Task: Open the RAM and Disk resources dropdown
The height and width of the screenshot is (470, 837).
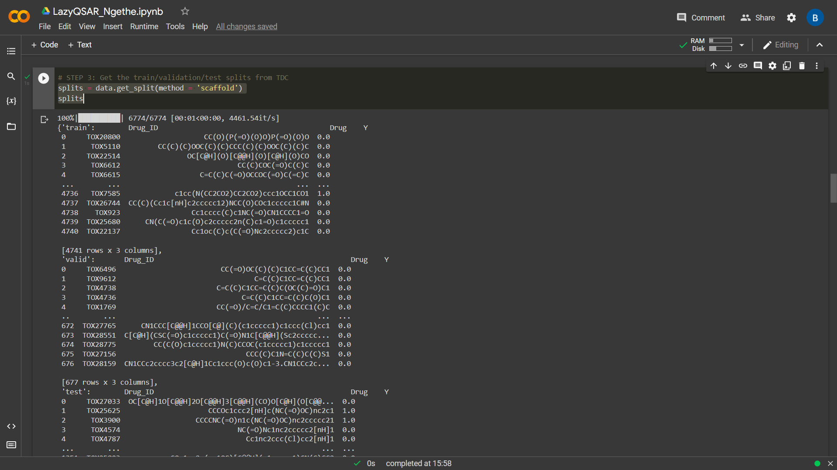Action: point(742,45)
